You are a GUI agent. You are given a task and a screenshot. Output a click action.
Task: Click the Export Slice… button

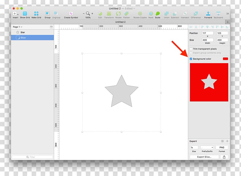(204, 157)
